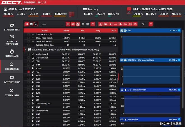
Task: Click the DRAM Write Bandwidth row
Action: (x=71, y=42)
